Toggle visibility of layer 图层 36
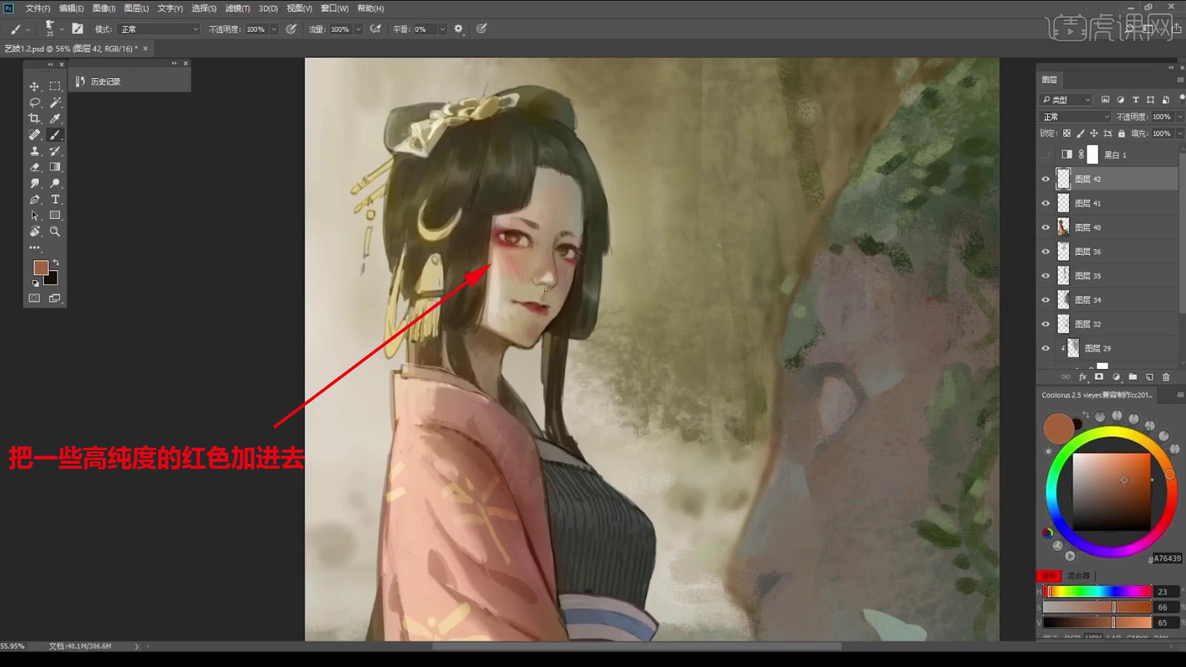Image resolution: width=1186 pixels, height=667 pixels. pyautogui.click(x=1046, y=251)
